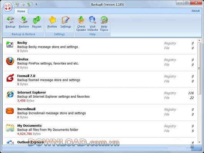Click the Firefox item title
Image resolution: width=204 pixels, height=153 pixels.
[23, 59]
